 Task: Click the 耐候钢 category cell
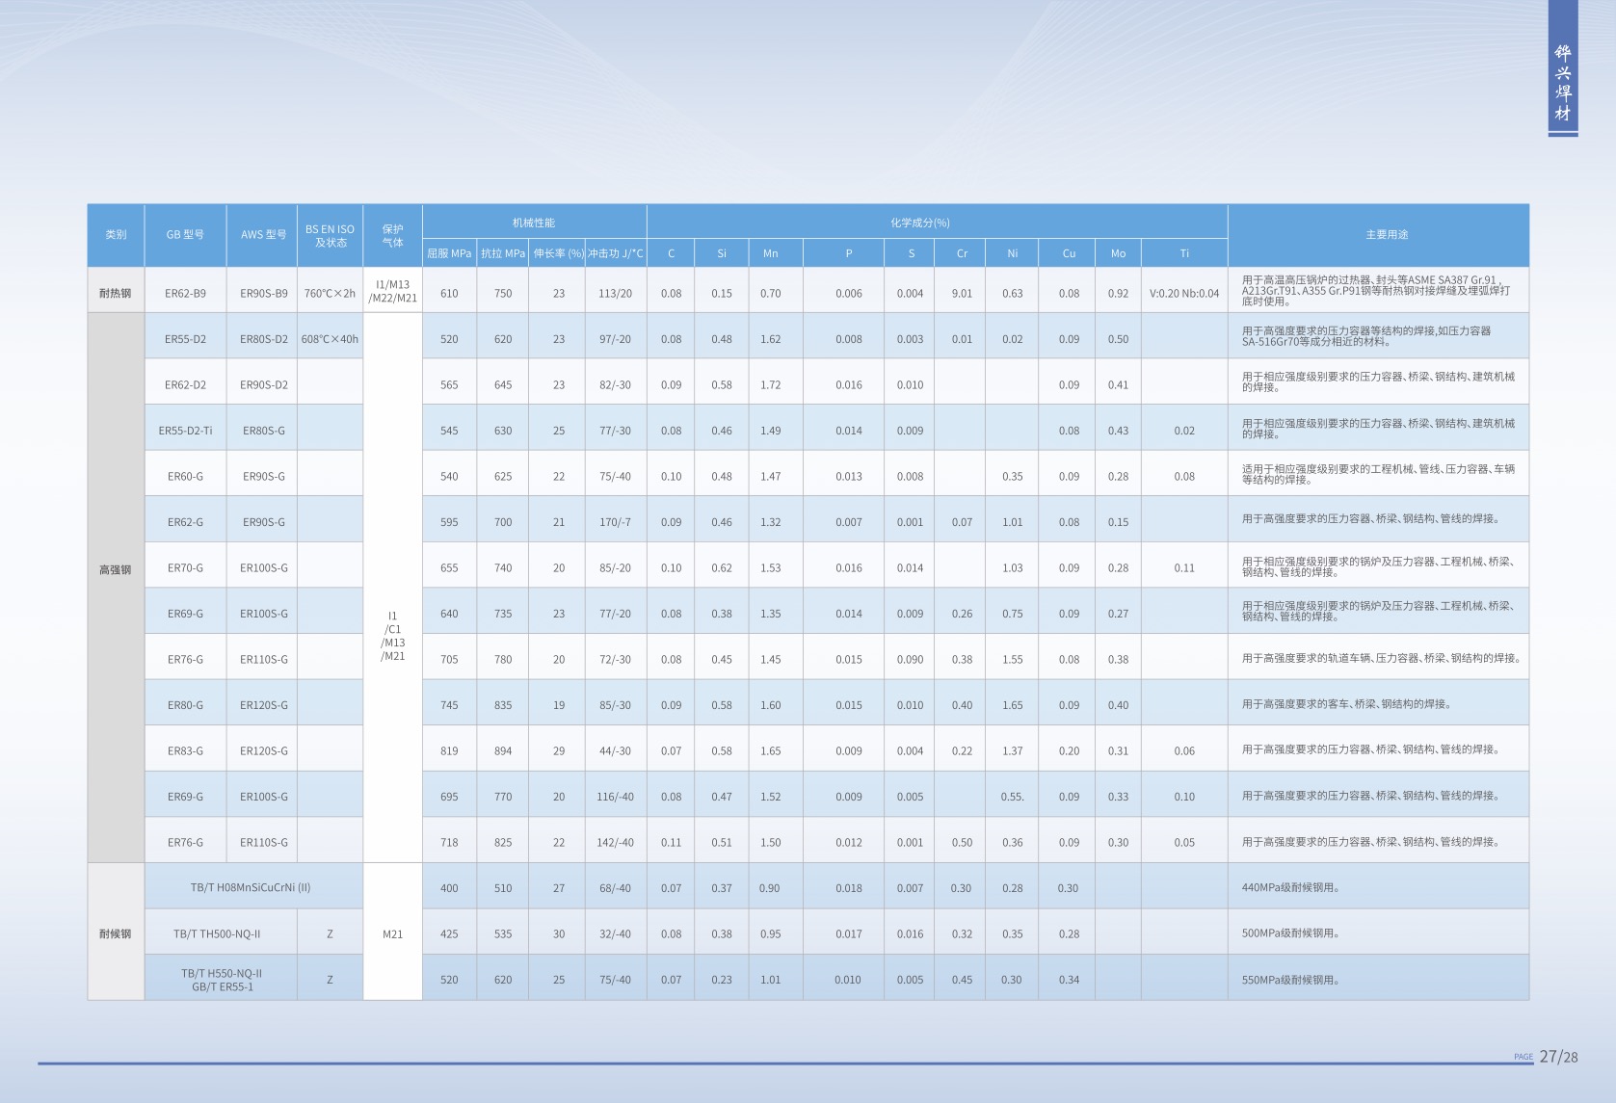click(116, 934)
